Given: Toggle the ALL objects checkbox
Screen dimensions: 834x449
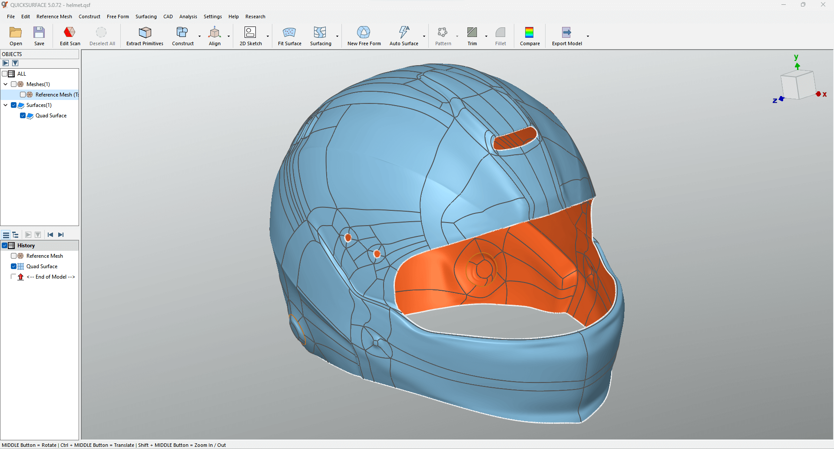Looking at the screenshot, I should [x=5, y=74].
